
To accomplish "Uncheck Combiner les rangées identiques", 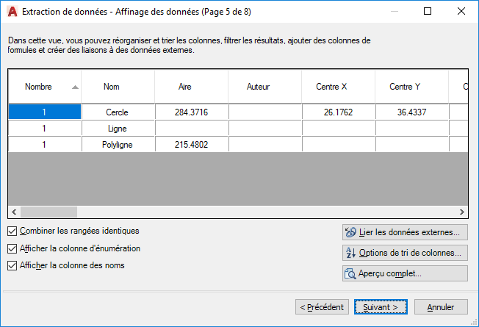I will tap(12, 231).
